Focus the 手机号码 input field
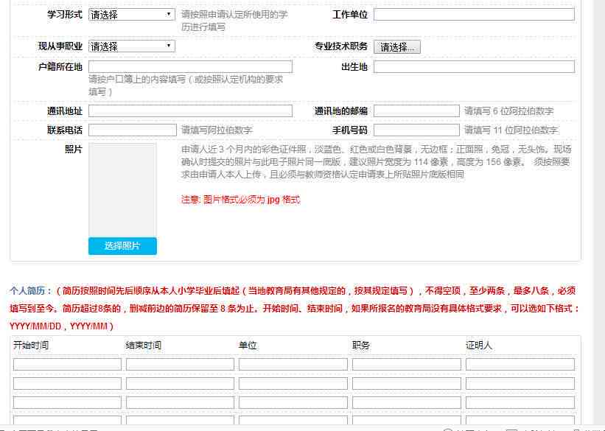Viewport: 605px width, 431px height. click(x=416, y=130)
